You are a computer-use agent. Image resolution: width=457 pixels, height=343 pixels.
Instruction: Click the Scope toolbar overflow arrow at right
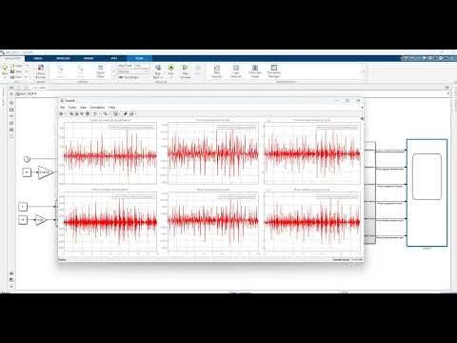click(362, 108)
